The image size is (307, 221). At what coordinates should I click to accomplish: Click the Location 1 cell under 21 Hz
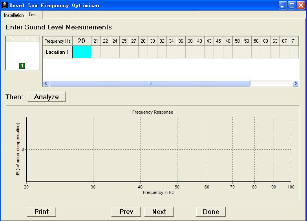(96, 52)
